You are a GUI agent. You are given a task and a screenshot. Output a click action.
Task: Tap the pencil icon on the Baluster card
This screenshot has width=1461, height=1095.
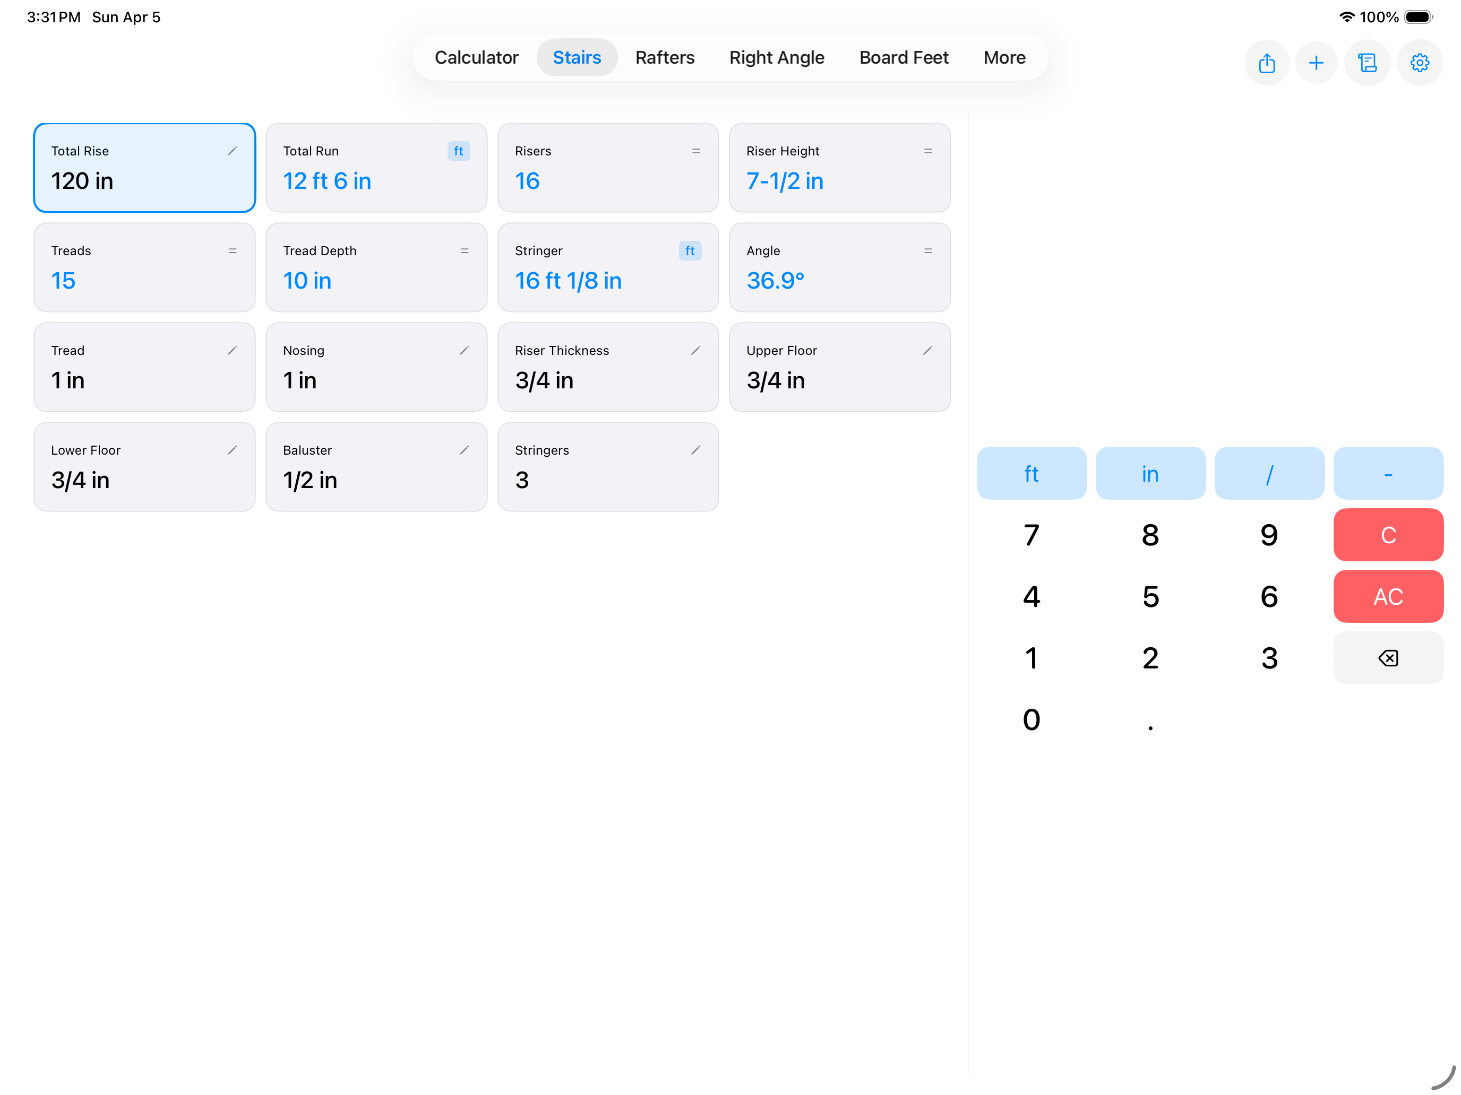point(465,450)
